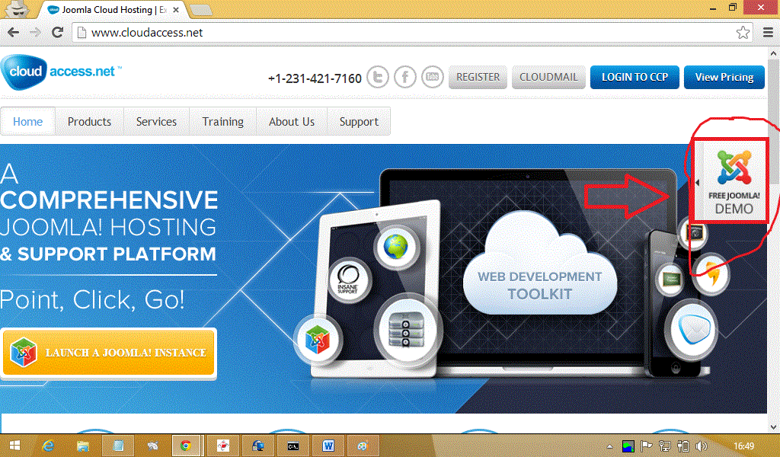Image resolution: width=780 pixels, height=457 pixels.
Task: Click the Joomla cube circle icon
Action: coord(318,341)
